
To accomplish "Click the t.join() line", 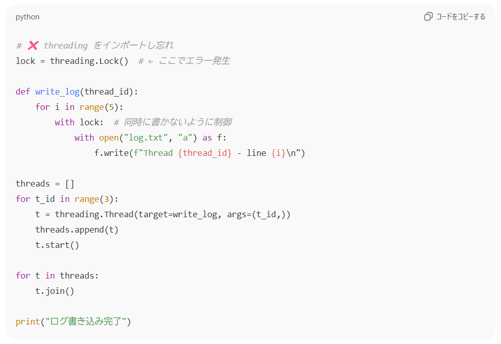I will pyautogui.click(x=55, y=291).
